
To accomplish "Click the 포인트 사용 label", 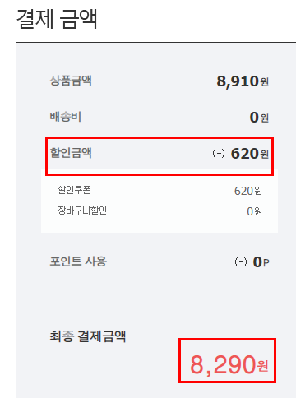I will 78,261.
